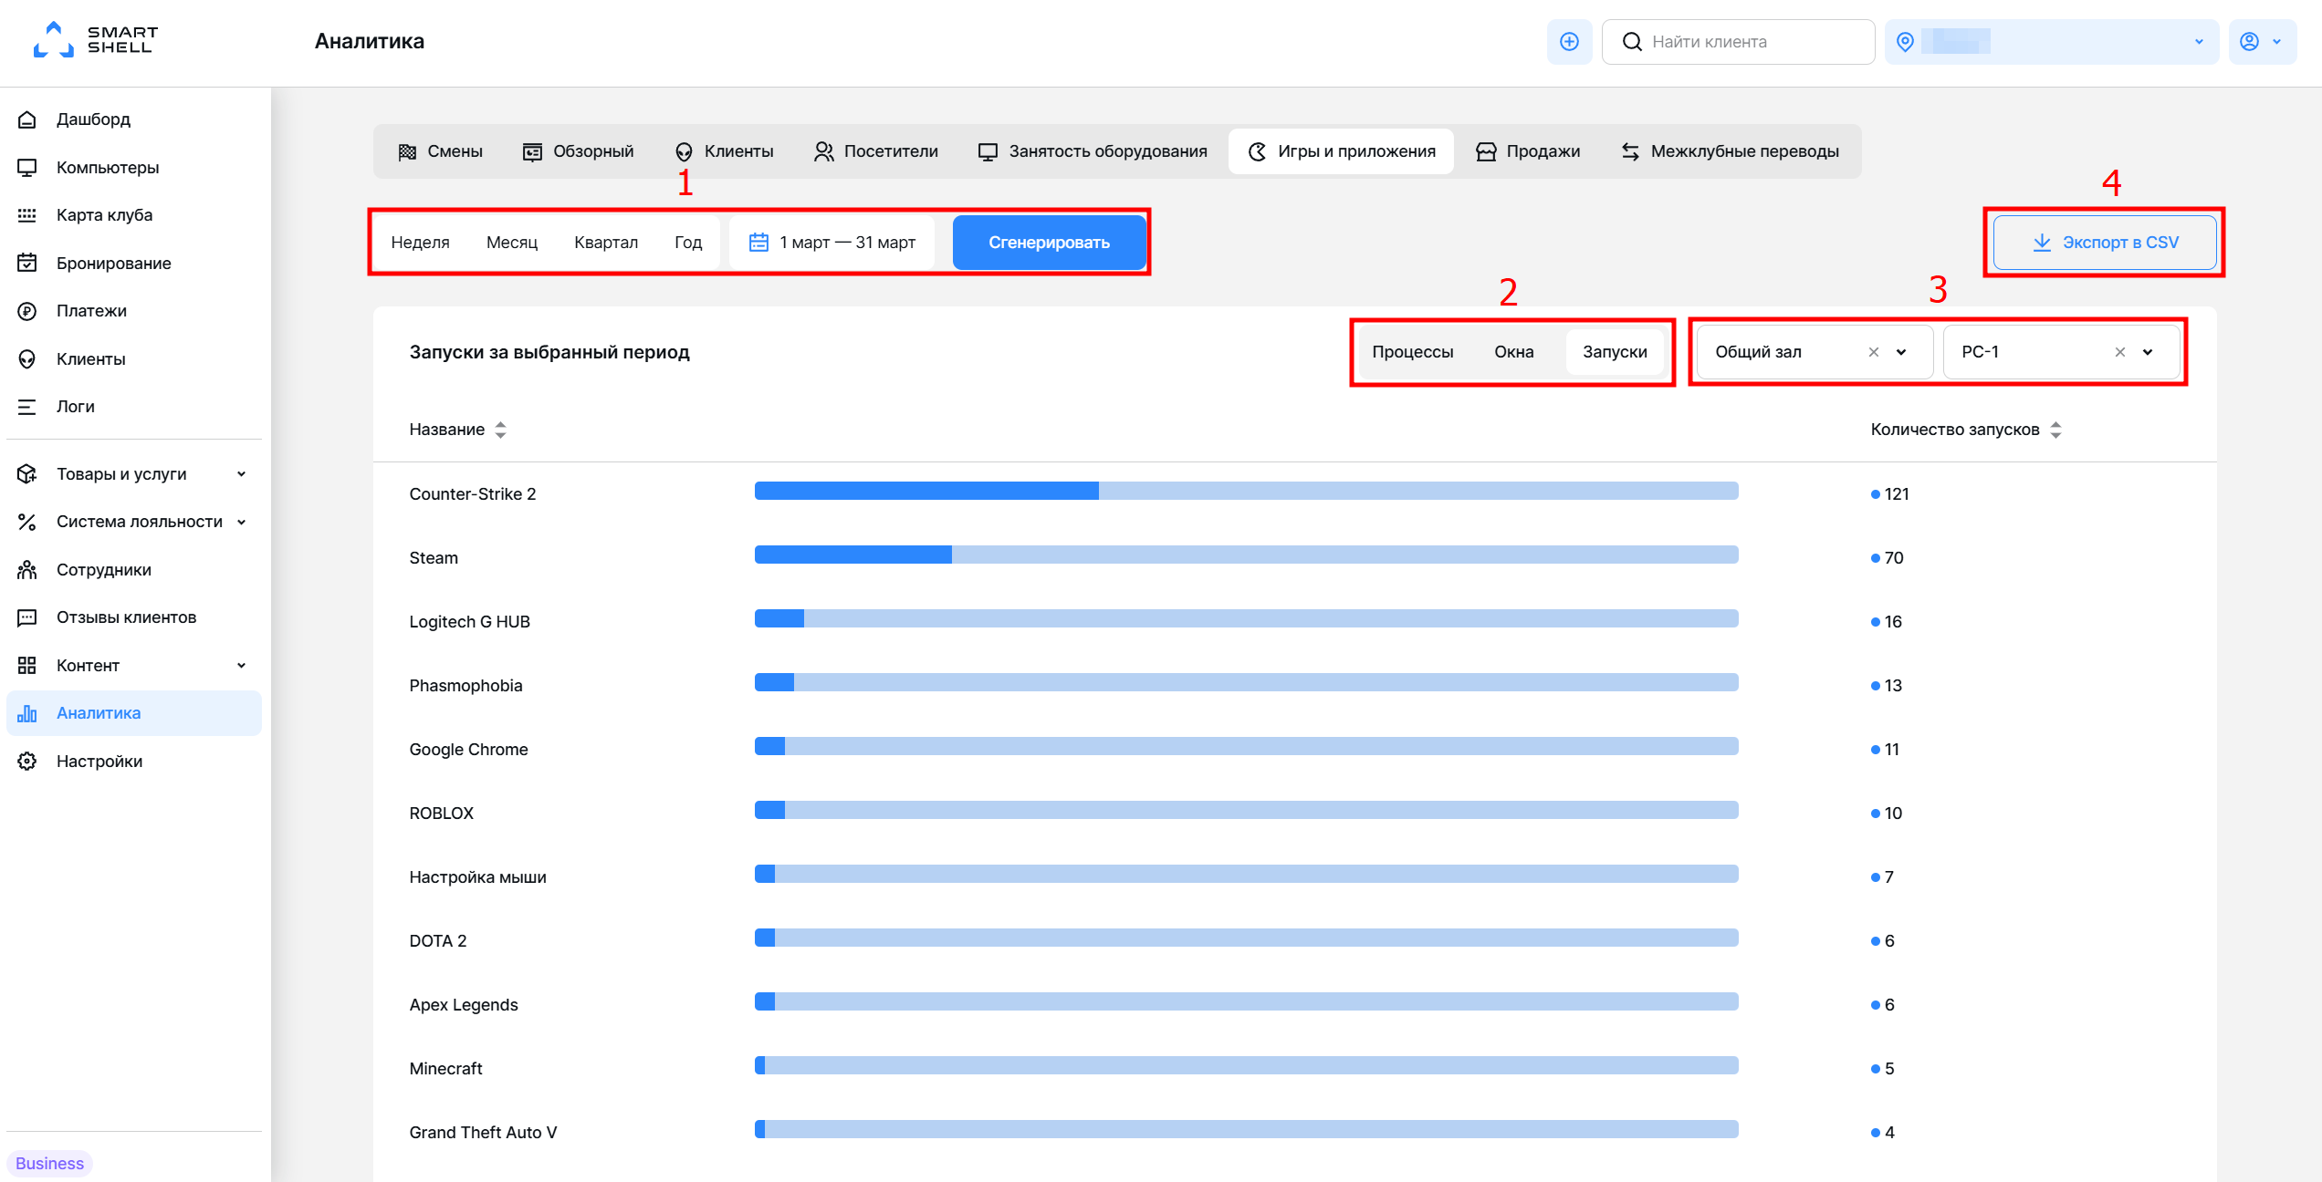
Task: Clear the Общий зал selection with X
Action: 1874,352
